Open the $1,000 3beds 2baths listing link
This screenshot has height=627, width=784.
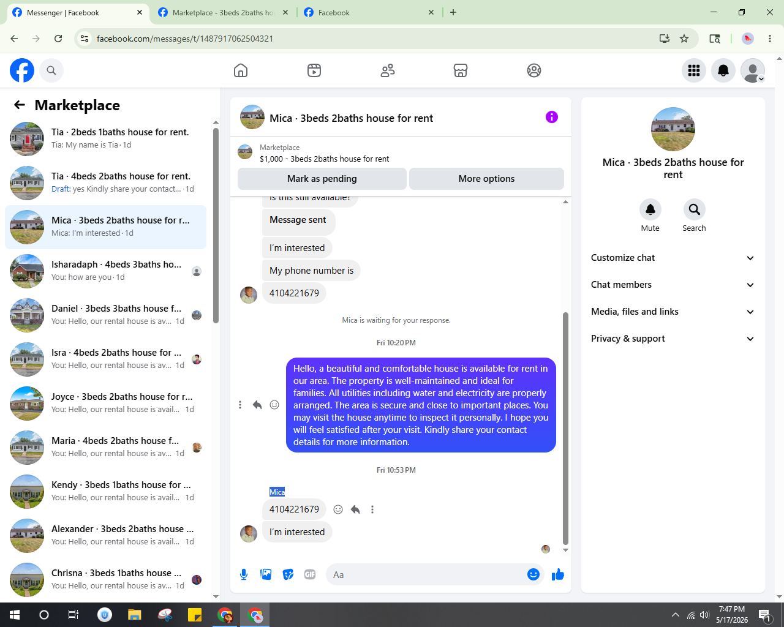(x=324, y=159)
